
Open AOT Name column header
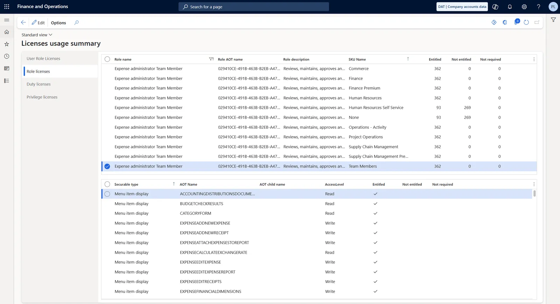coord(188,184)
